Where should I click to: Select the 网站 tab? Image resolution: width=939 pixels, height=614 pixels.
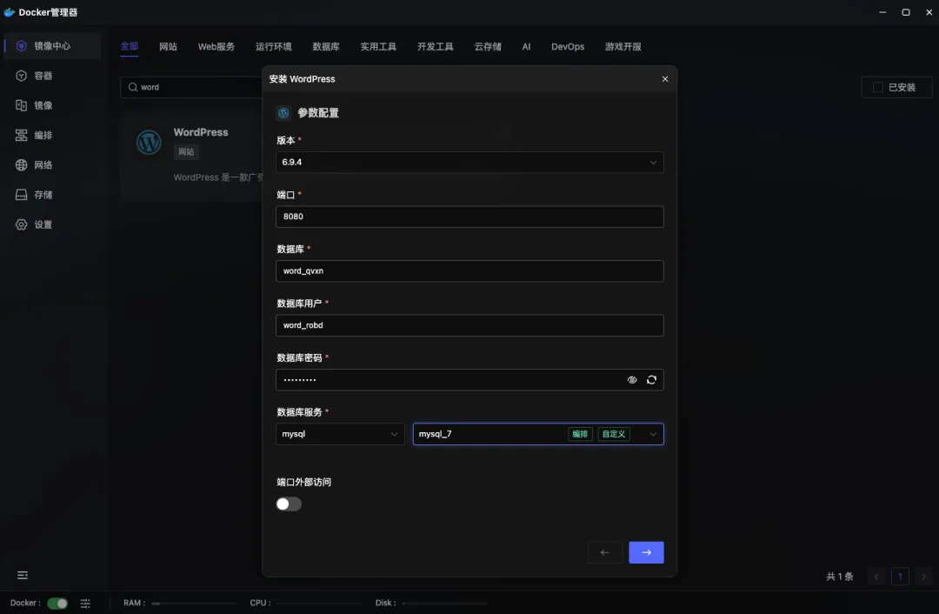pyautogui.click(x=169, y=47)
